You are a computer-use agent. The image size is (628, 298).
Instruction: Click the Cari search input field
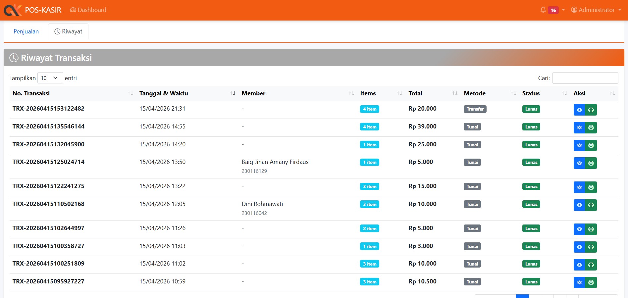pos(585,78)
